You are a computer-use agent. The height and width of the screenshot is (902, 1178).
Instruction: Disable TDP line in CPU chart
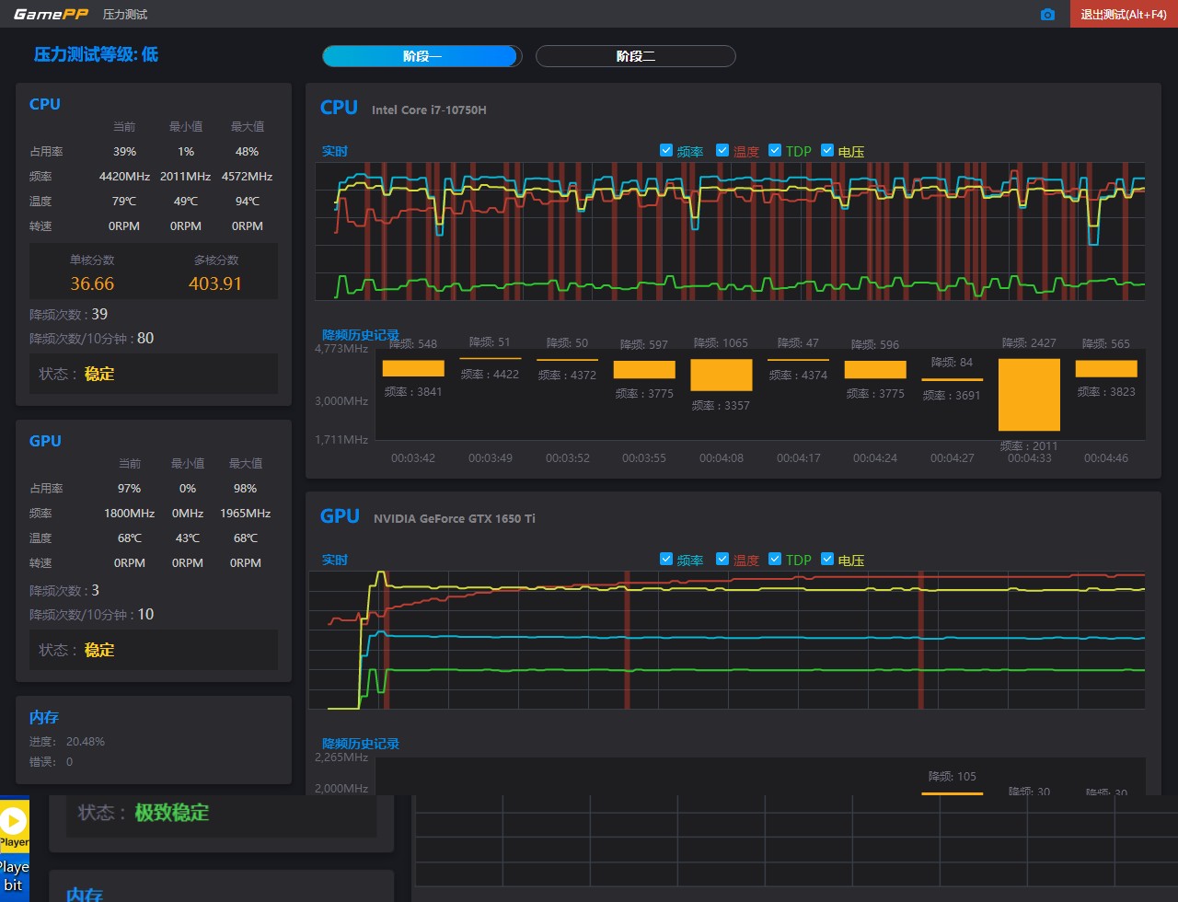775,151
